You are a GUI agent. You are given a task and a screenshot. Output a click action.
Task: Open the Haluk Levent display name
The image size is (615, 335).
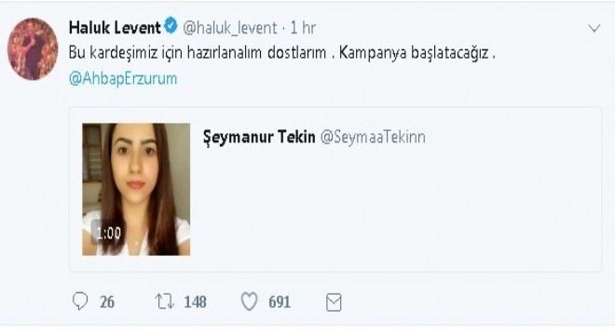115,27
